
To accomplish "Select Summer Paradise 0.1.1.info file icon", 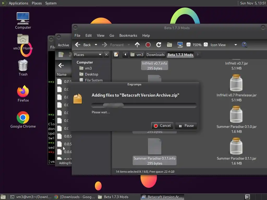I will [x=154, y=146].
